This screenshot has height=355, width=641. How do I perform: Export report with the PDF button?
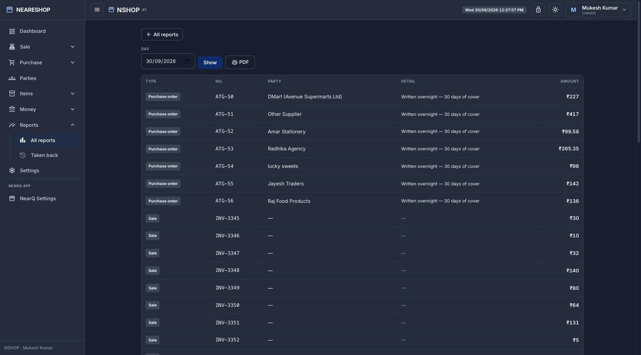[x=240, y=62]
